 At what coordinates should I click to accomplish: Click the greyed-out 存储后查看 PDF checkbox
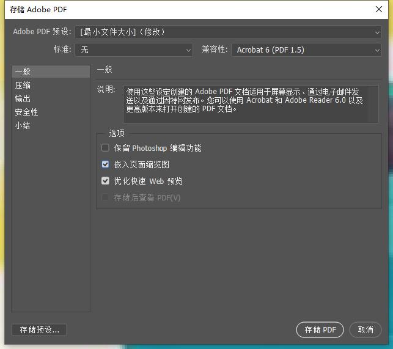coord(105,197)
